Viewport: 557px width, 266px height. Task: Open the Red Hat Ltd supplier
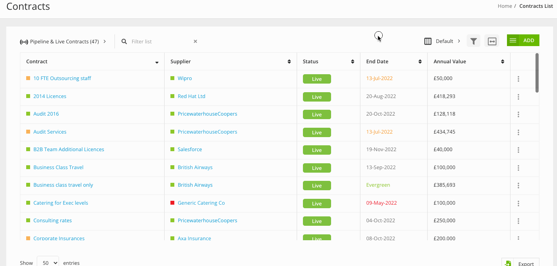[x=192, y=96]
